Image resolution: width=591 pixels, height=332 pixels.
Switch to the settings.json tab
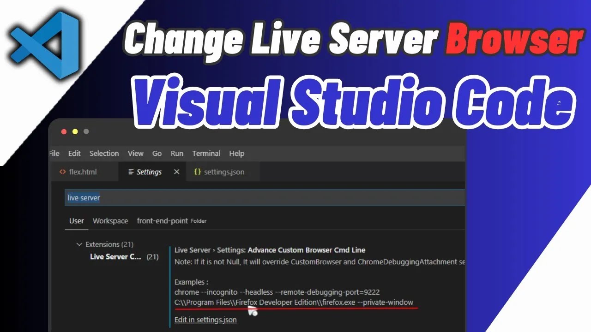click(x=223, y=172)
